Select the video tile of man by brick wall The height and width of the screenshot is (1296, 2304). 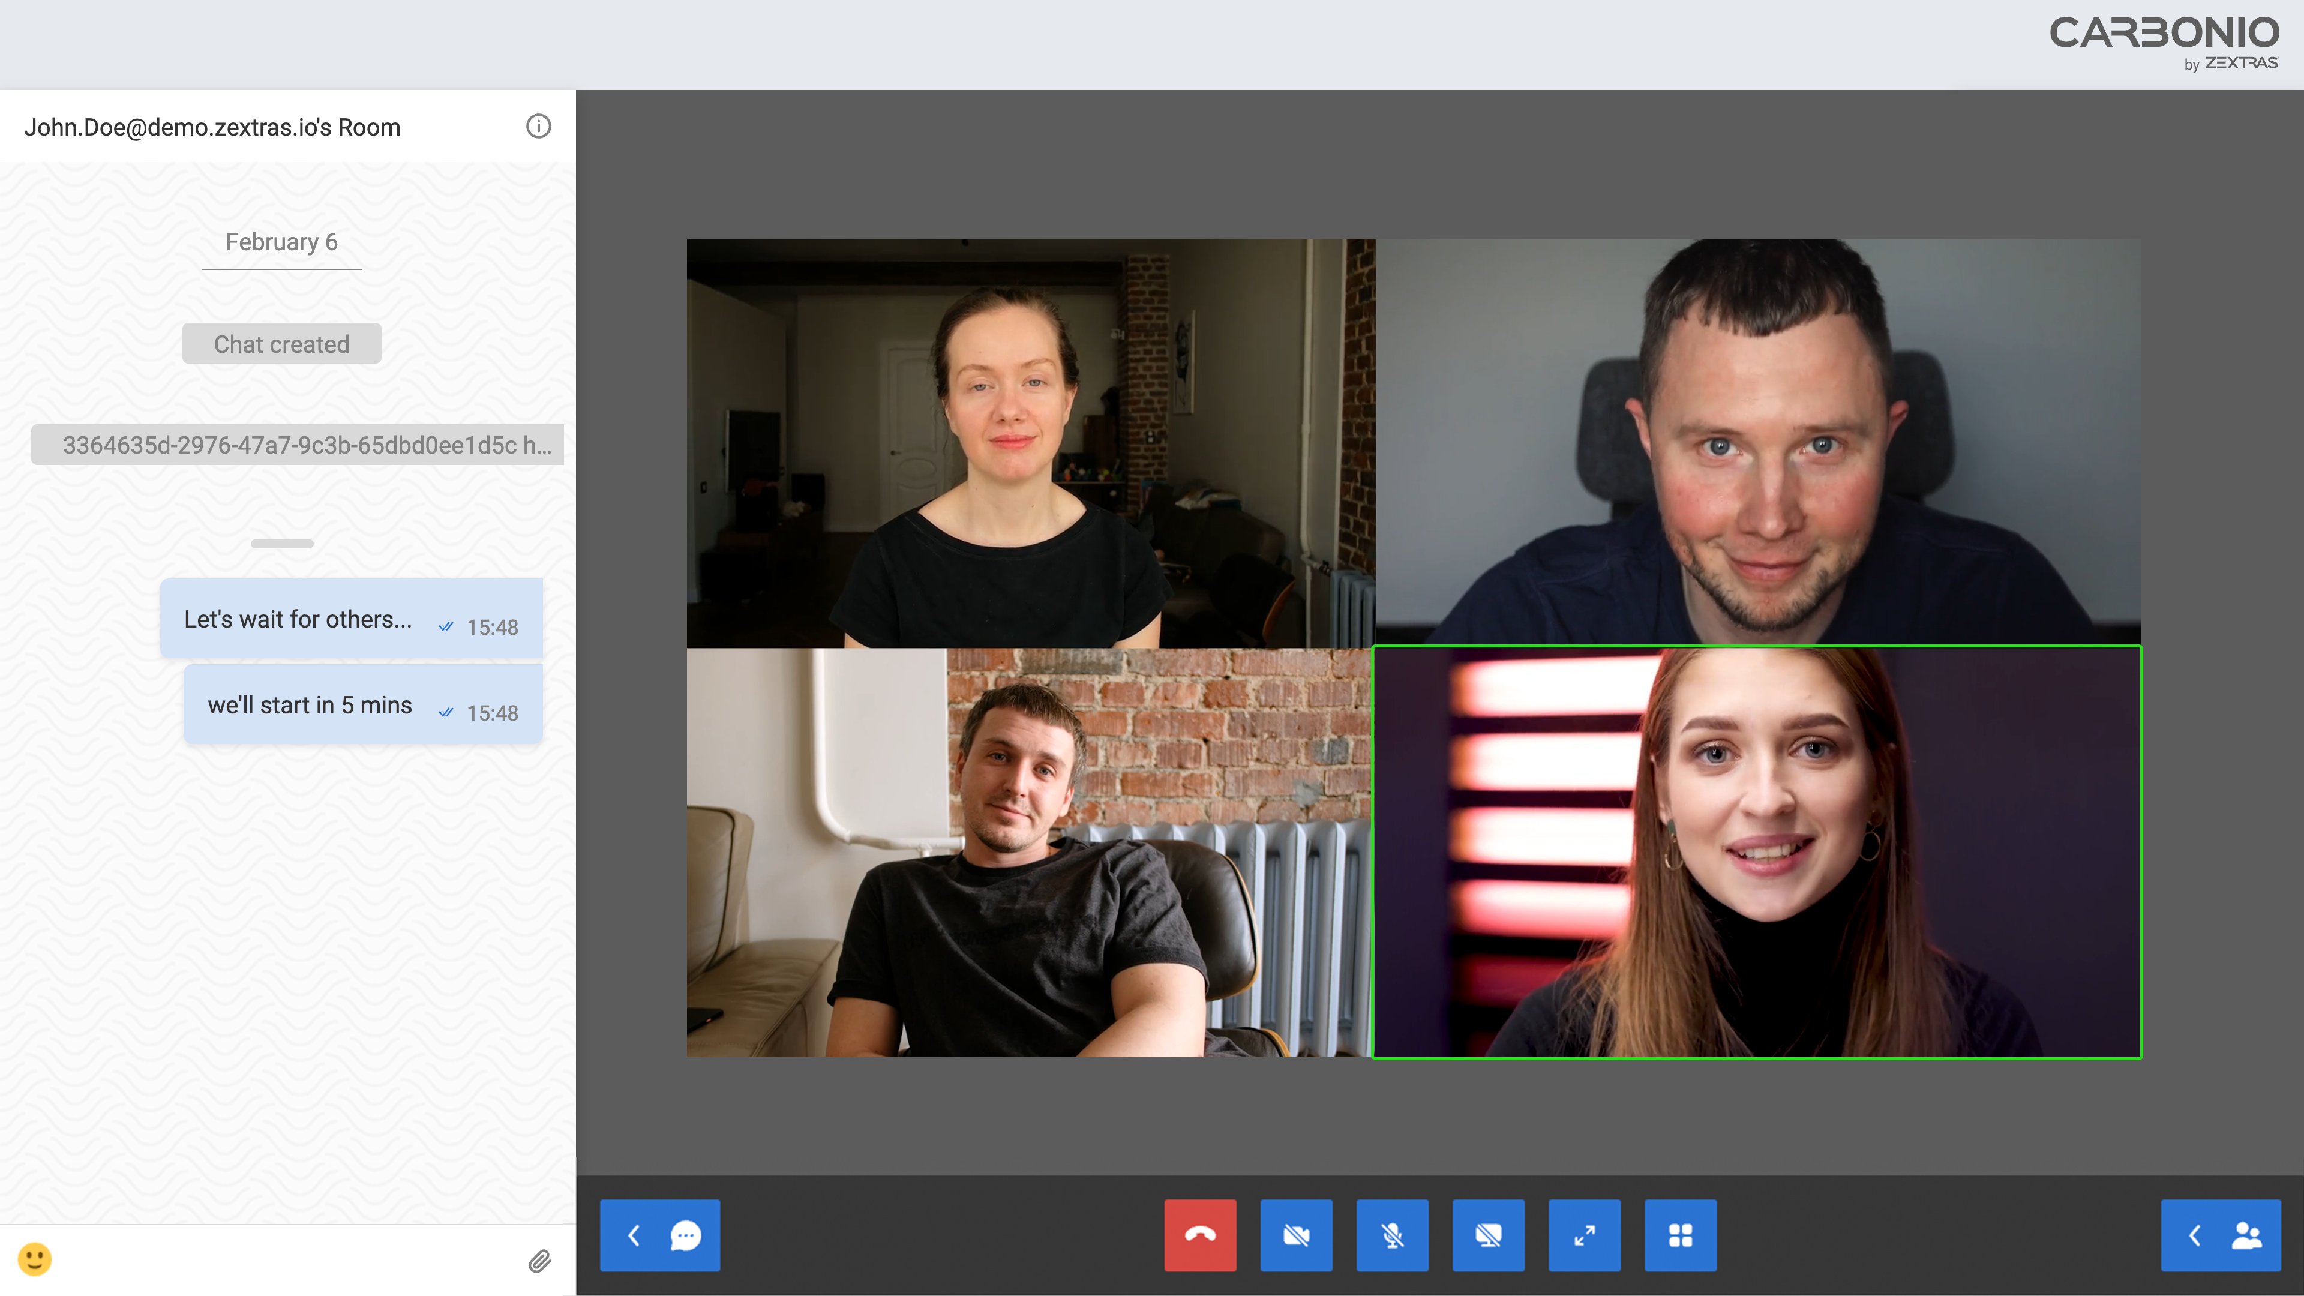click(1030, 853)
